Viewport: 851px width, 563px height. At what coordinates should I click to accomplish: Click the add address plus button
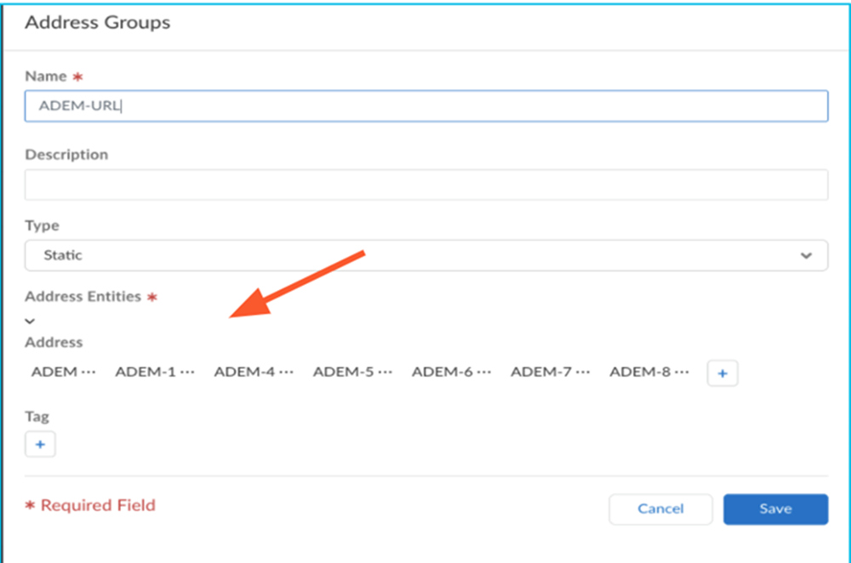coord(722,372)
